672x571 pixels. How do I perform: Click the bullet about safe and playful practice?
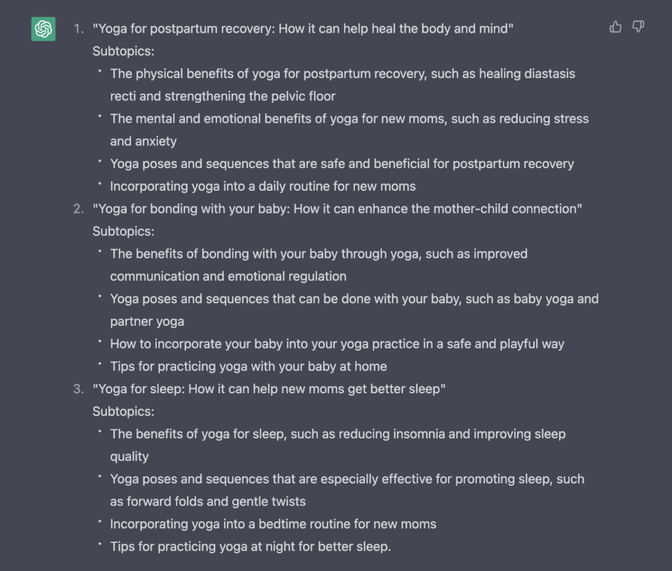tap(337, 344)
